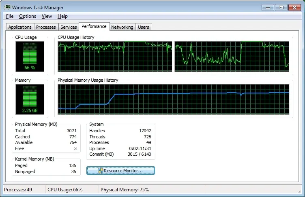305x197 pixels.
Task: Click the Physical Memory (MB) group label
Action: point(36,124)
